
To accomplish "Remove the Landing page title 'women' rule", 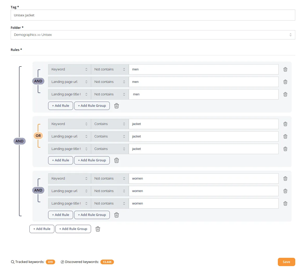I will (x=285, y=203).
